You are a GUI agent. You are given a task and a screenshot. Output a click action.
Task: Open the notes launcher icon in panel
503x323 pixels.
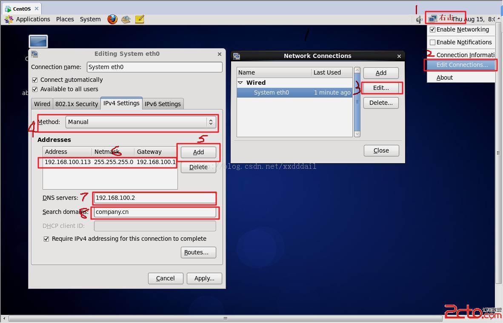tap(140, 19)
